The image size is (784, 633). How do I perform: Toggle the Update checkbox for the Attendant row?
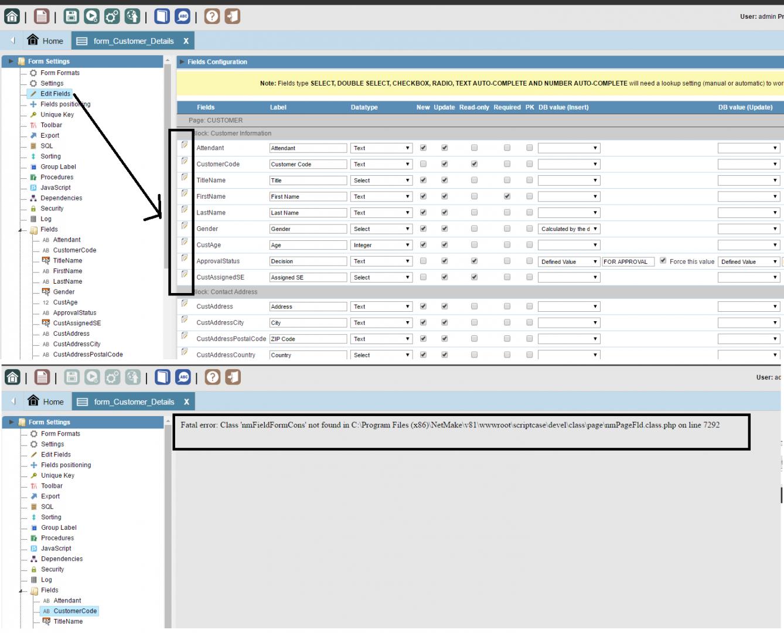[x=445, y=148]
